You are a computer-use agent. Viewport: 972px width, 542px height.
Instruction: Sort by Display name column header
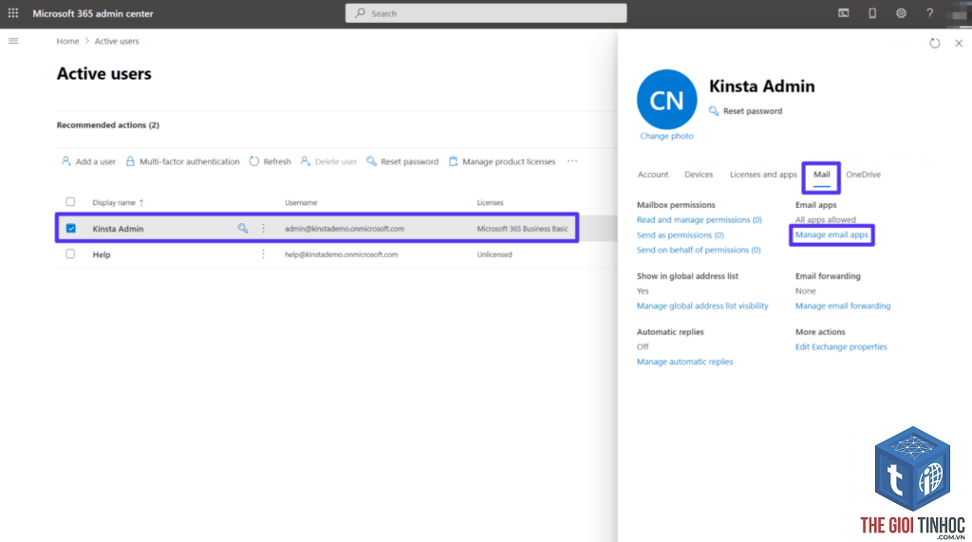point(118,202)
